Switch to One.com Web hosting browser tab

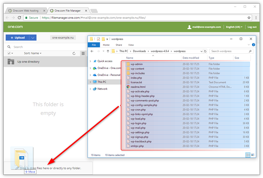(25, 11)
